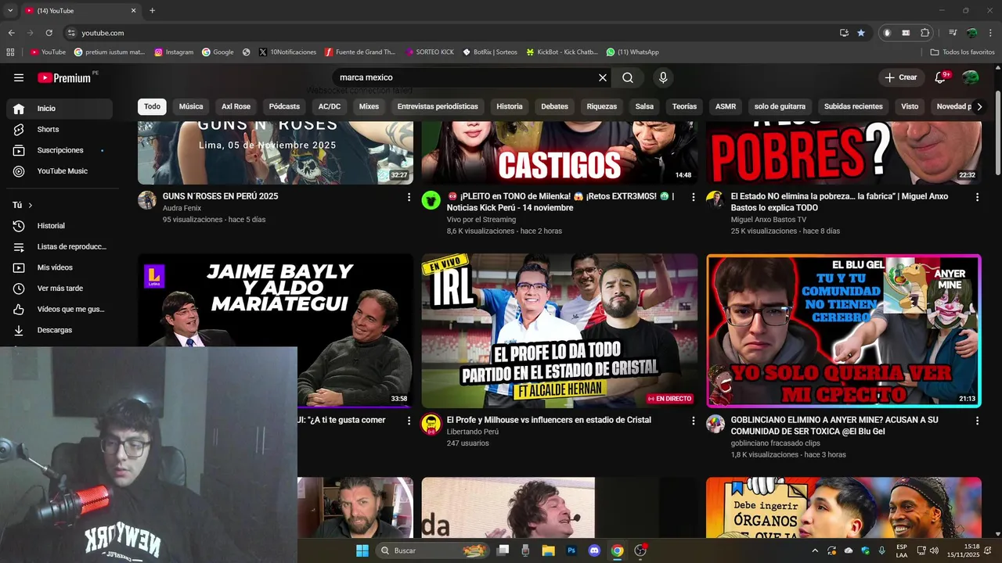The height and width of the screenshot is (563, 1002).
Task: Open options menu for PLEITO en TONO video
Action: [x=693, y=197]
